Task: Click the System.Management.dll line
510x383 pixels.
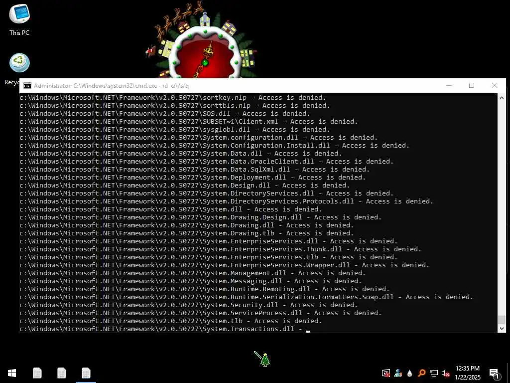Action: point(193,273)
